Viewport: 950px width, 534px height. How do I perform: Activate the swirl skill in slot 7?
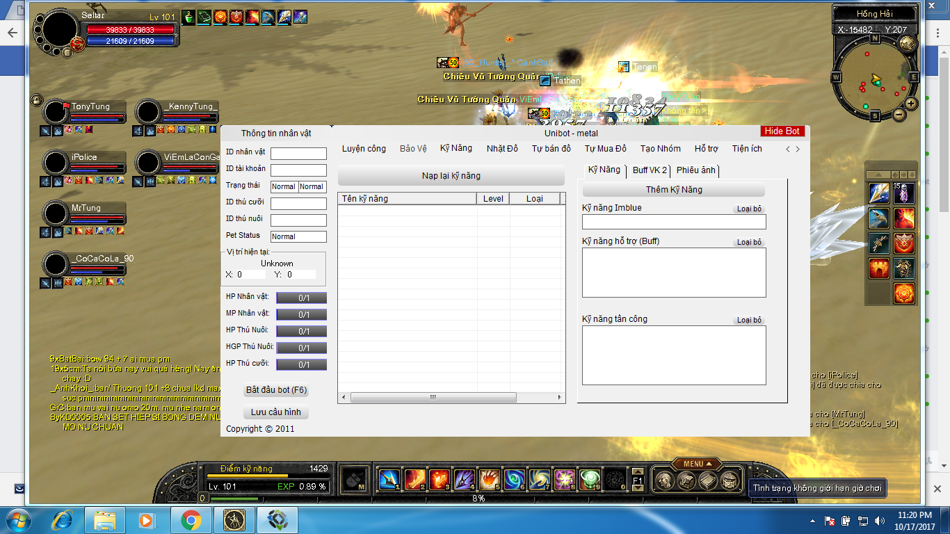539,479
